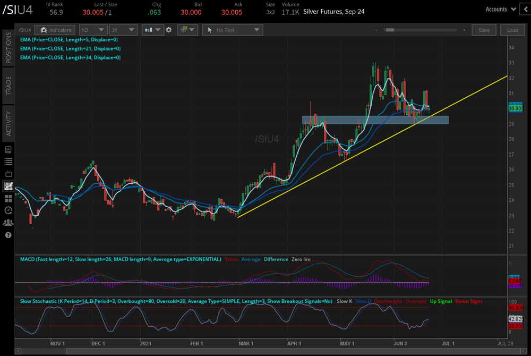Expand the 3Y time range dropdown
The height and width of the screenshot is (356, 531).
pyautogui.click(x=123, y=30)
